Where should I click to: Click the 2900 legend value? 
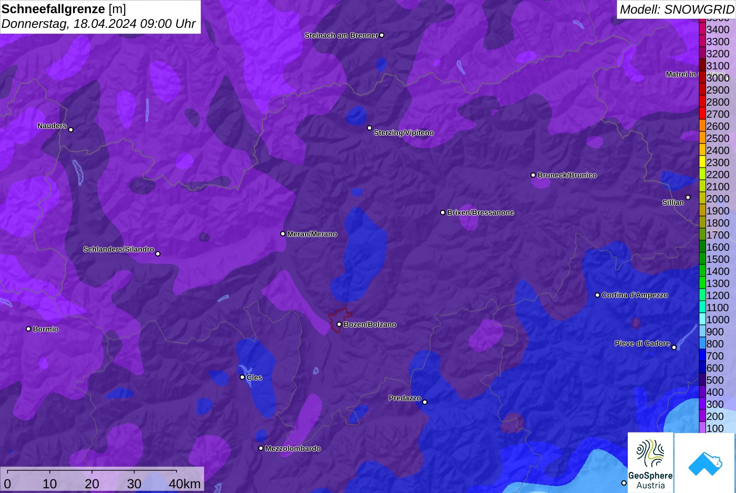(x=718, y=90)
